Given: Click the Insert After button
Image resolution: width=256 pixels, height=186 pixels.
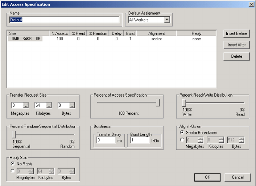Looking at the screenshot, I should click(236, 45).
